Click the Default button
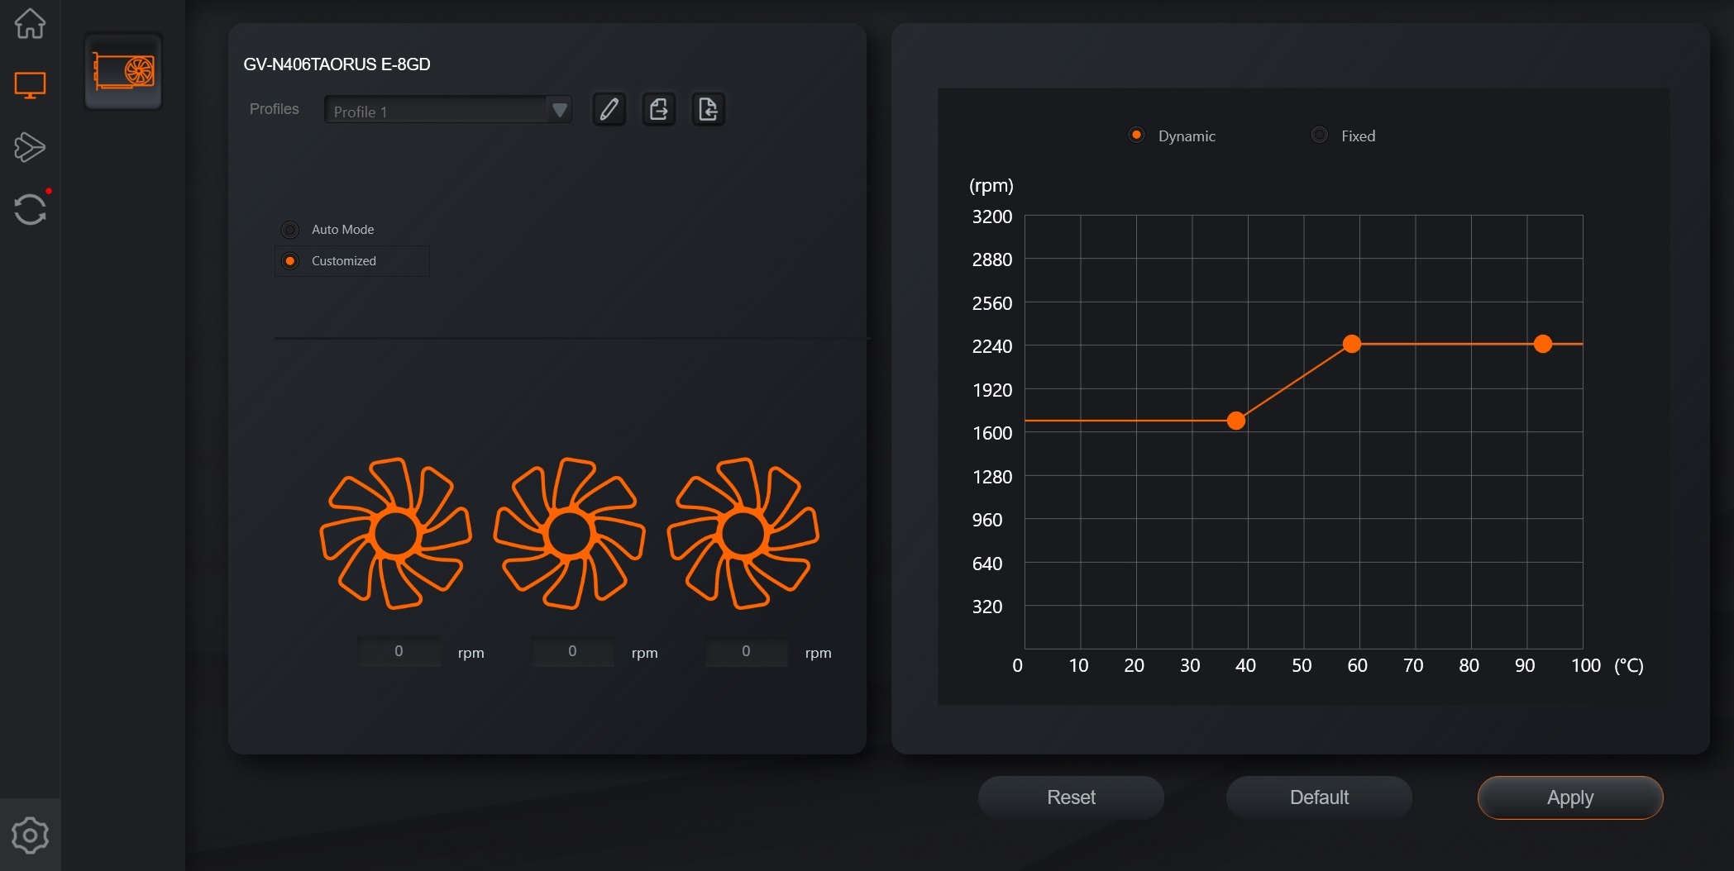The width and height of the screenshot is (1734, 871). point(1319,797)
